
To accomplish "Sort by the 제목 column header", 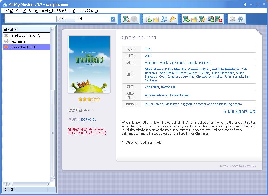I will pos(30,30).
